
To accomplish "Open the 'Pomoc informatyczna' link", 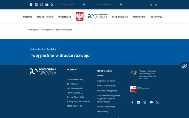I will point(107,86).
